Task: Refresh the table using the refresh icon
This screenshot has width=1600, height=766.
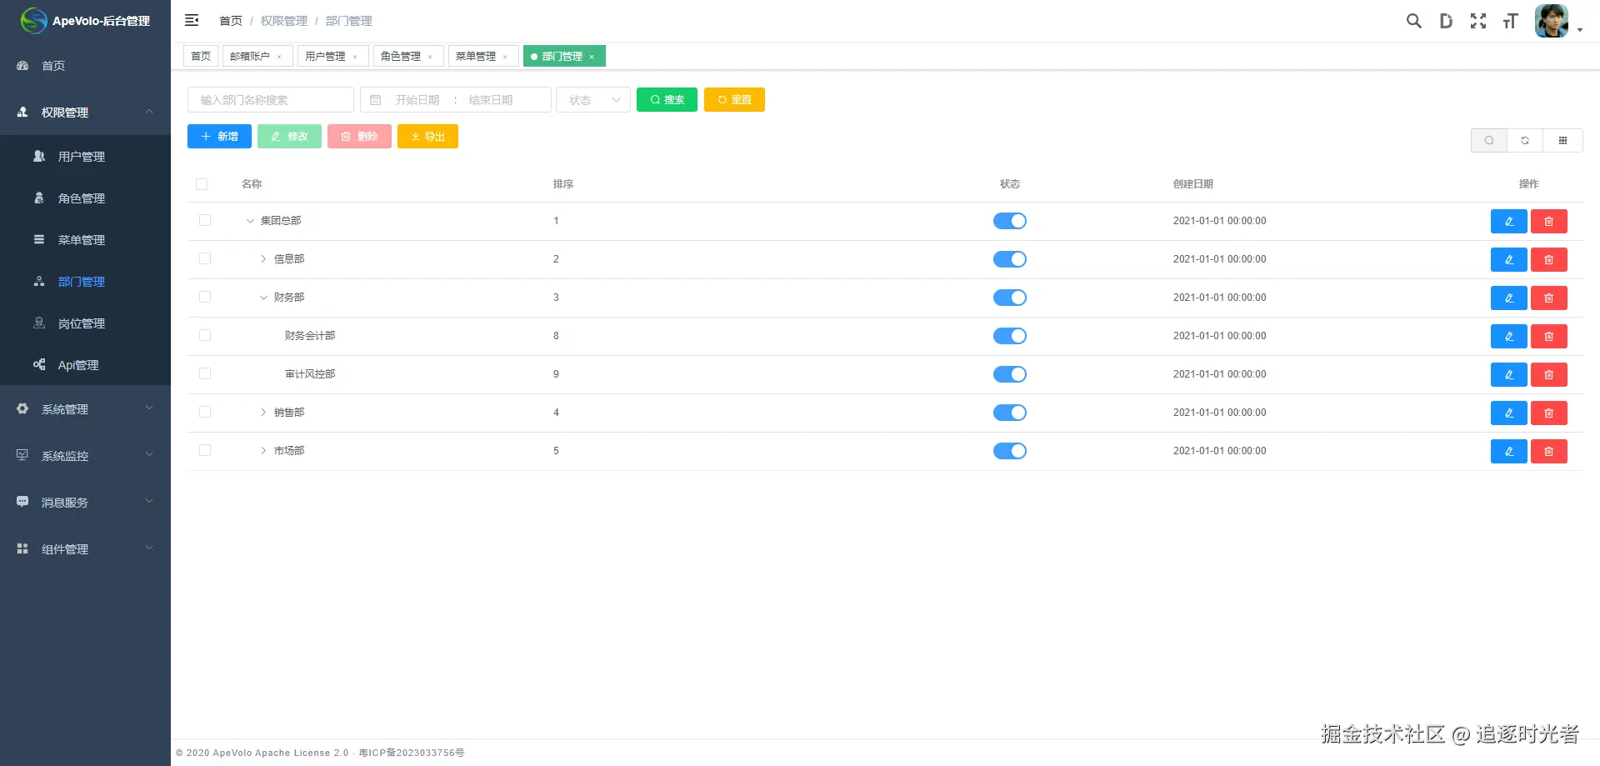Action: [1525, 140]
